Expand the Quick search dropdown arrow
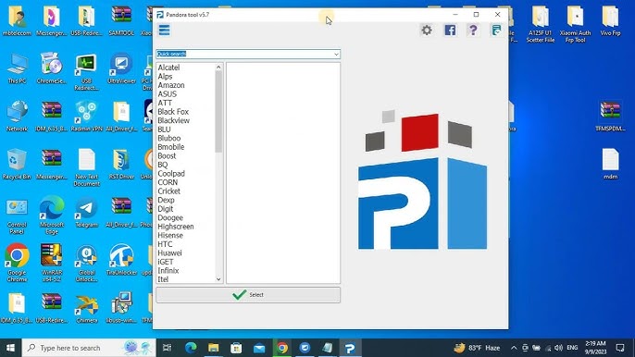 [336, 55]
